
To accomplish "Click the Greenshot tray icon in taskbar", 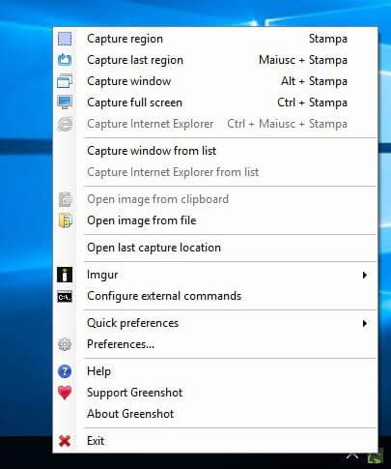I will point(375,457).
